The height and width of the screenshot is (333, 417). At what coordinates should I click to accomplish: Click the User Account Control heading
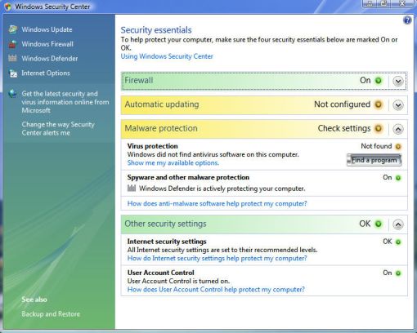click(161, 273)
